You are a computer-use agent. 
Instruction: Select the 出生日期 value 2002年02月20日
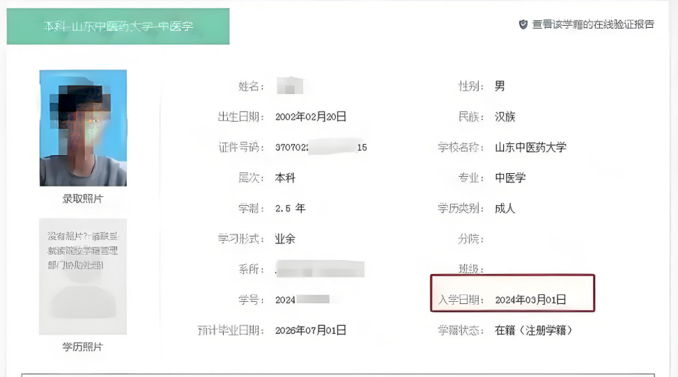[311, 117]
